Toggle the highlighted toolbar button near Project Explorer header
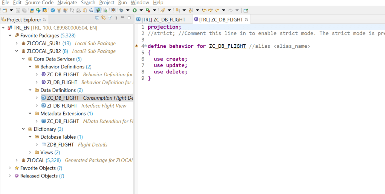 [98, 10]
